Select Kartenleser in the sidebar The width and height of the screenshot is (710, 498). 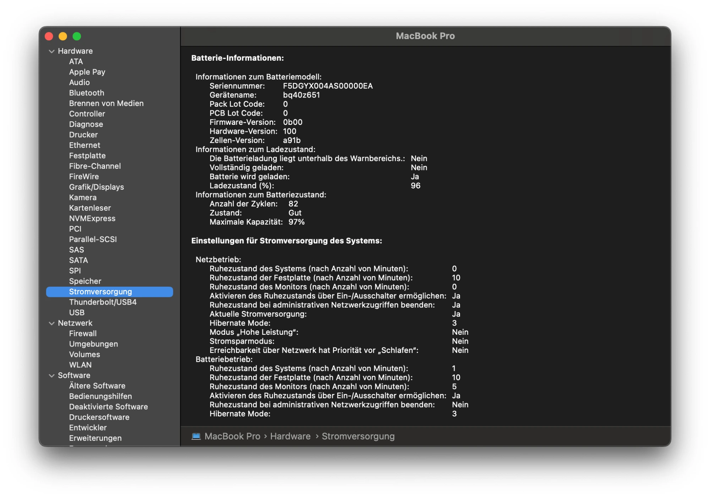coord(90,208)
